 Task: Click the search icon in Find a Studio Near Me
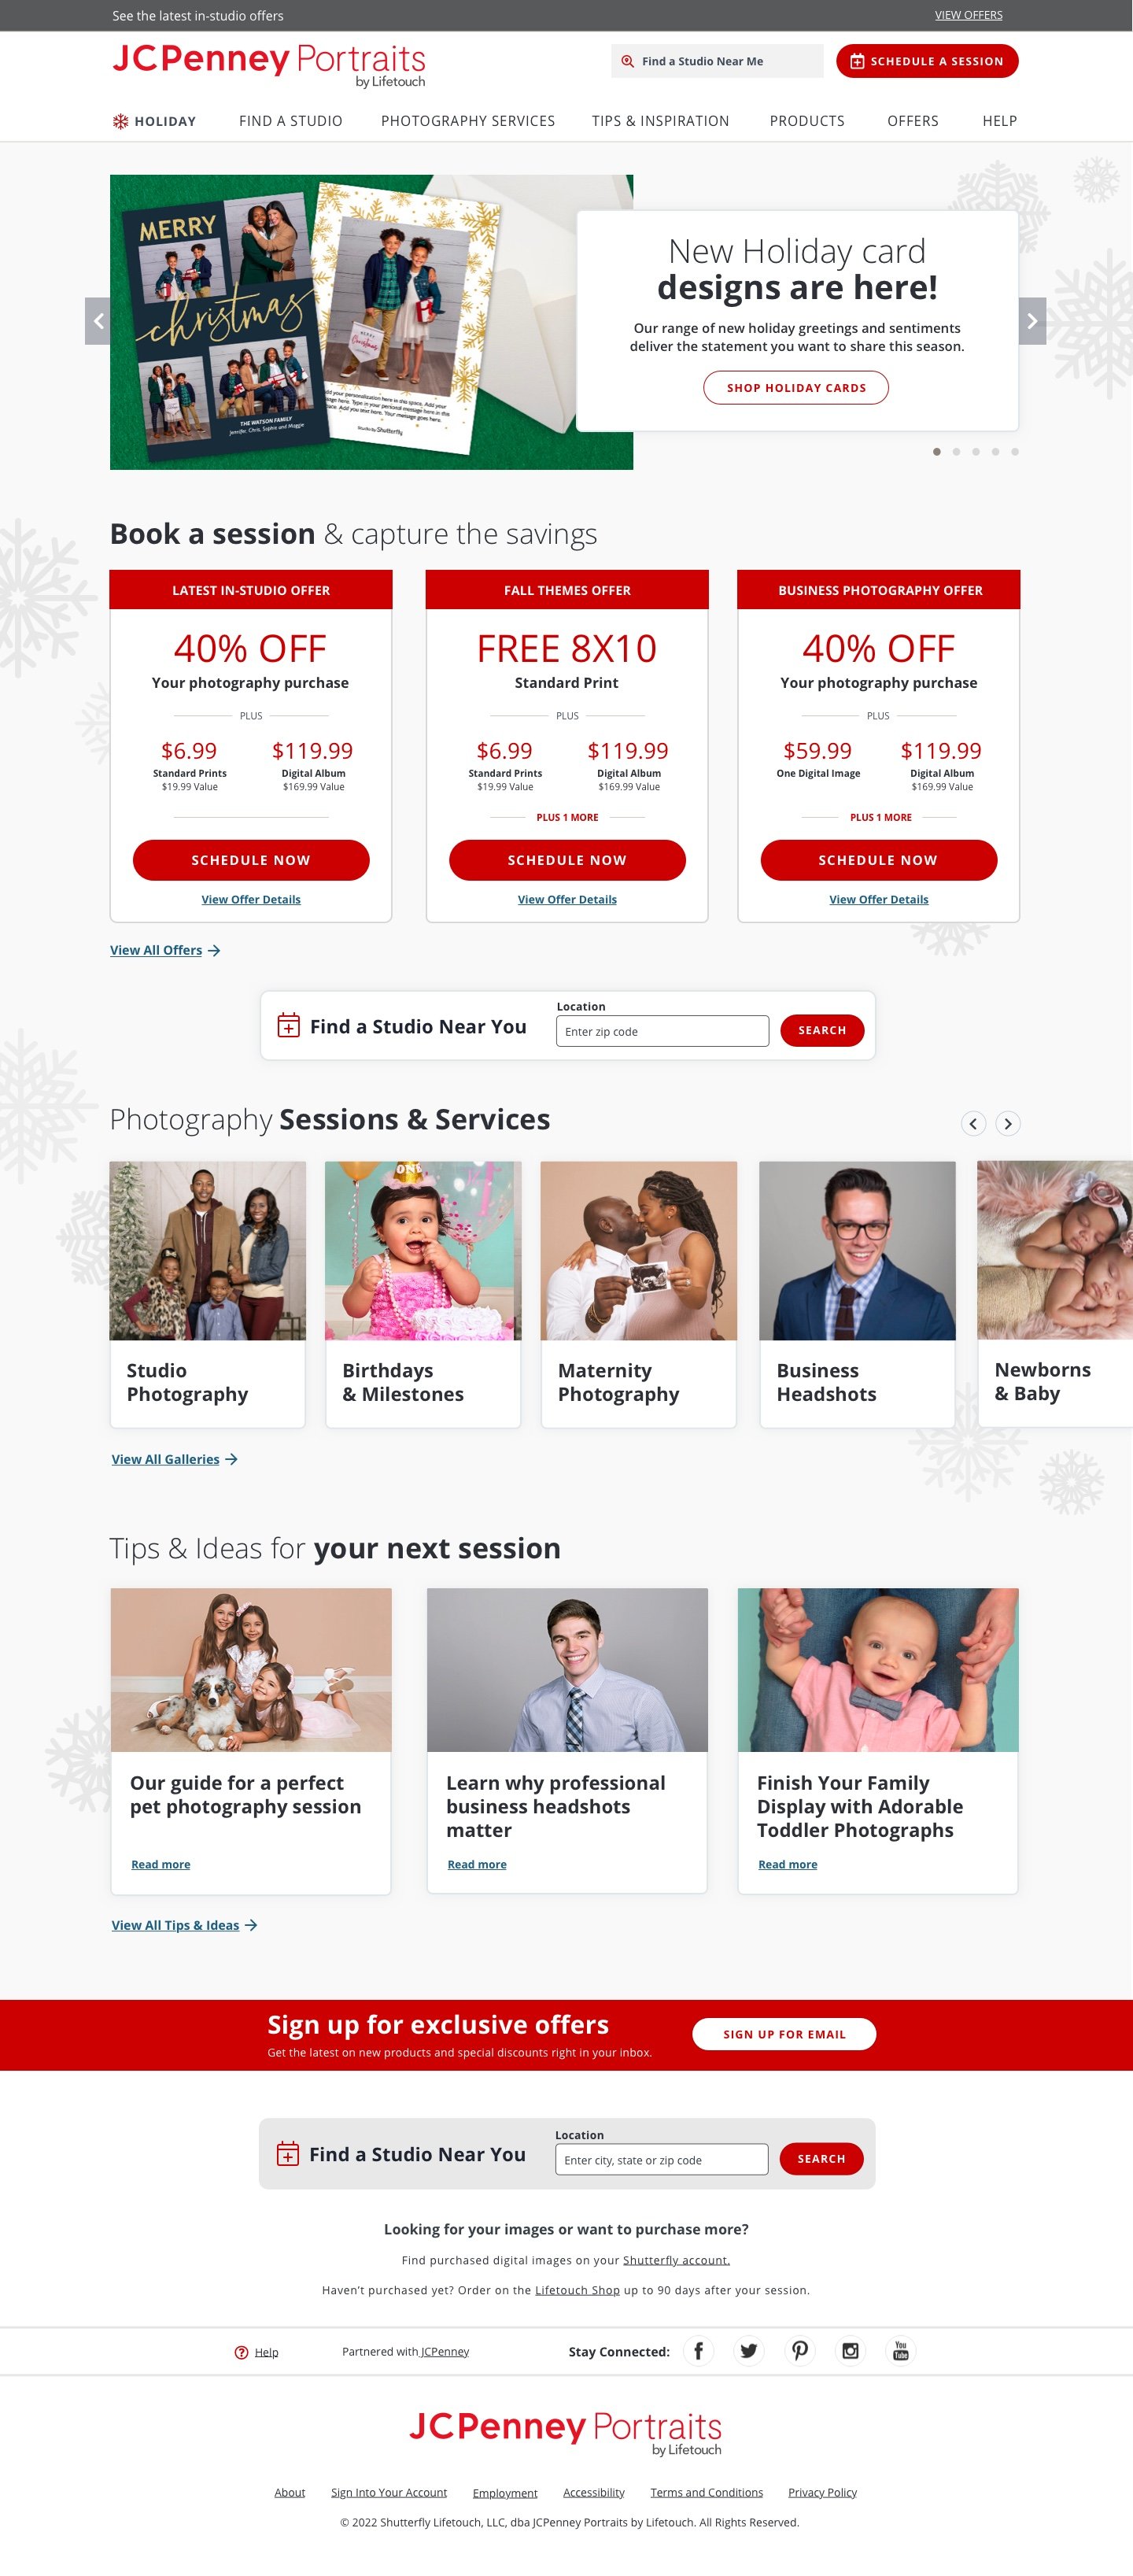627,61
